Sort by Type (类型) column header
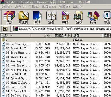The image size is (111, 97). tap(87, 36)
